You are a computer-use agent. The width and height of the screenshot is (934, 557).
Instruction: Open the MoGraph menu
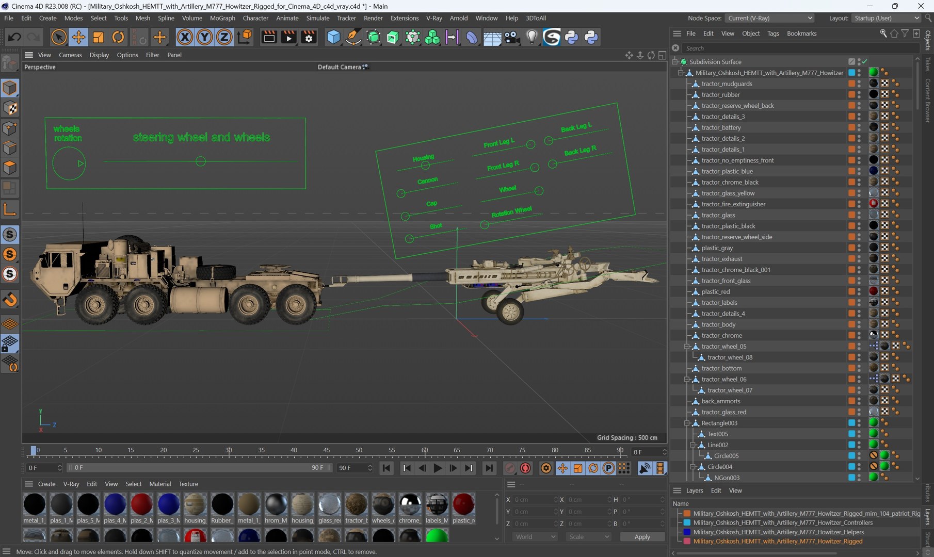point(222,18)
